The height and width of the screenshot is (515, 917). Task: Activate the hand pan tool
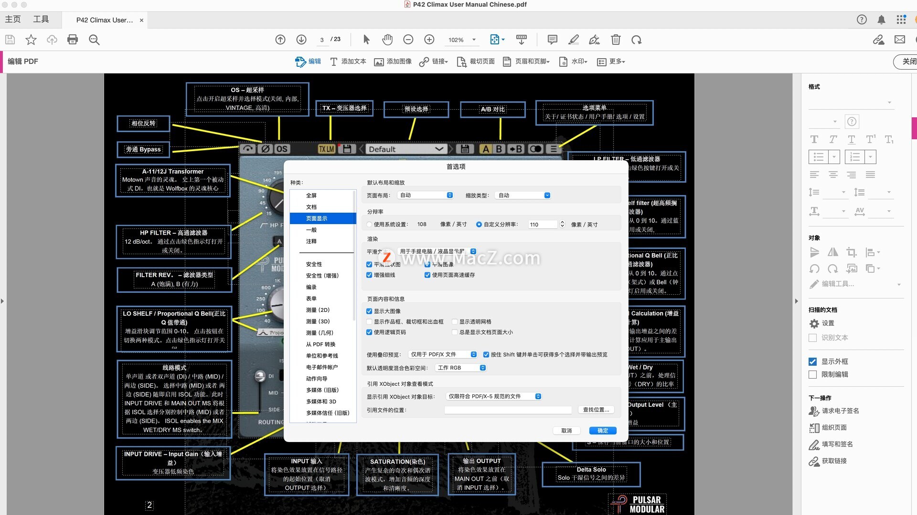(387, 40)
